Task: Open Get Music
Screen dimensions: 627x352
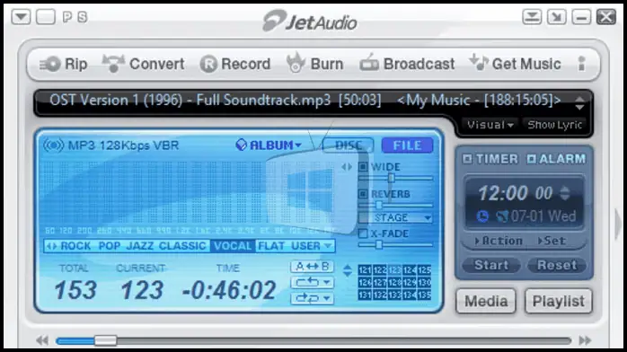Action: [516, 64]
